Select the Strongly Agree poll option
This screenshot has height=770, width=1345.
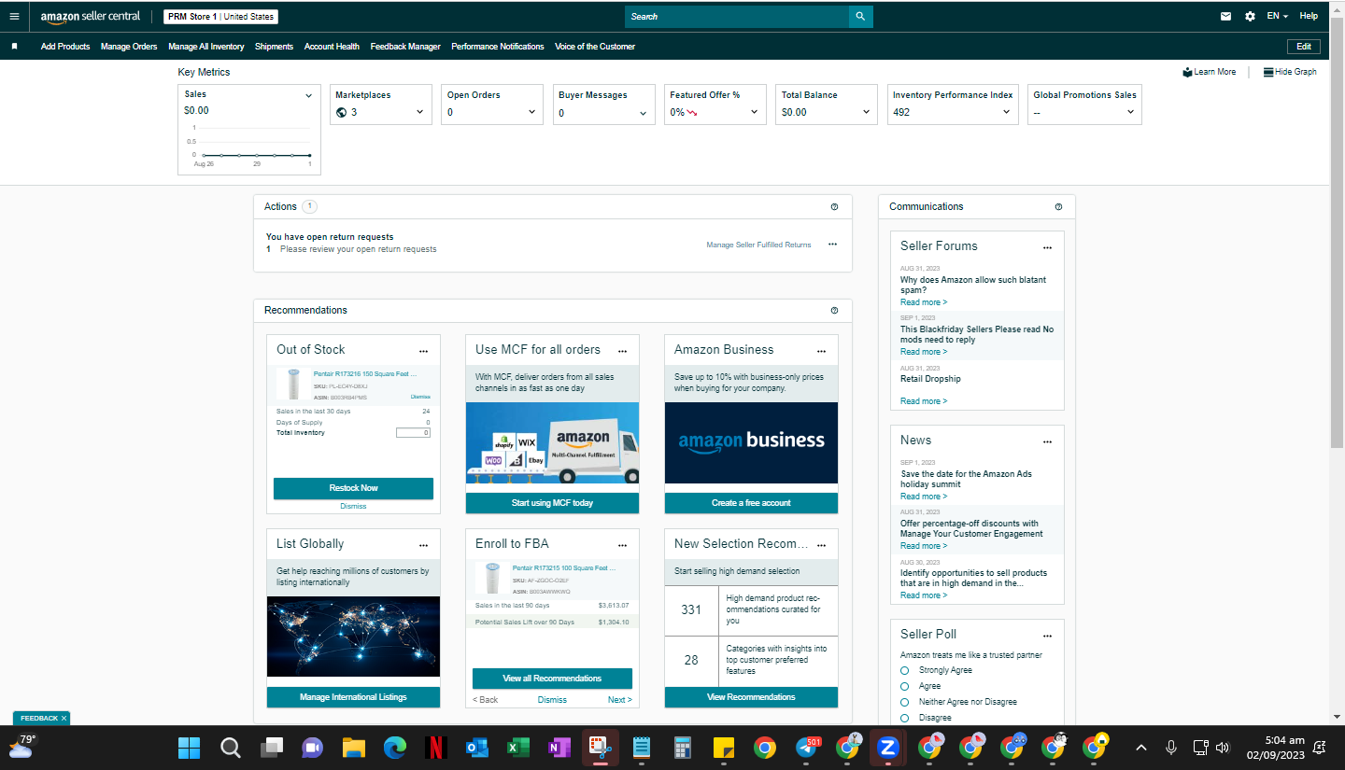point(905,670)
